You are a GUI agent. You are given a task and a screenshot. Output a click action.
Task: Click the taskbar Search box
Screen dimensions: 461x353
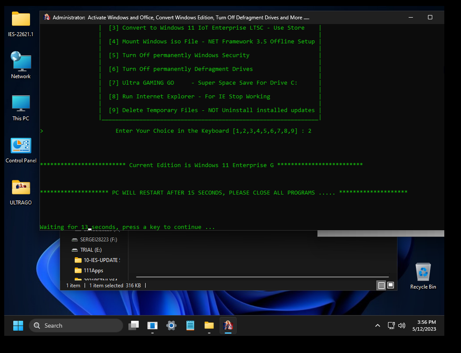tap(76, 325)
